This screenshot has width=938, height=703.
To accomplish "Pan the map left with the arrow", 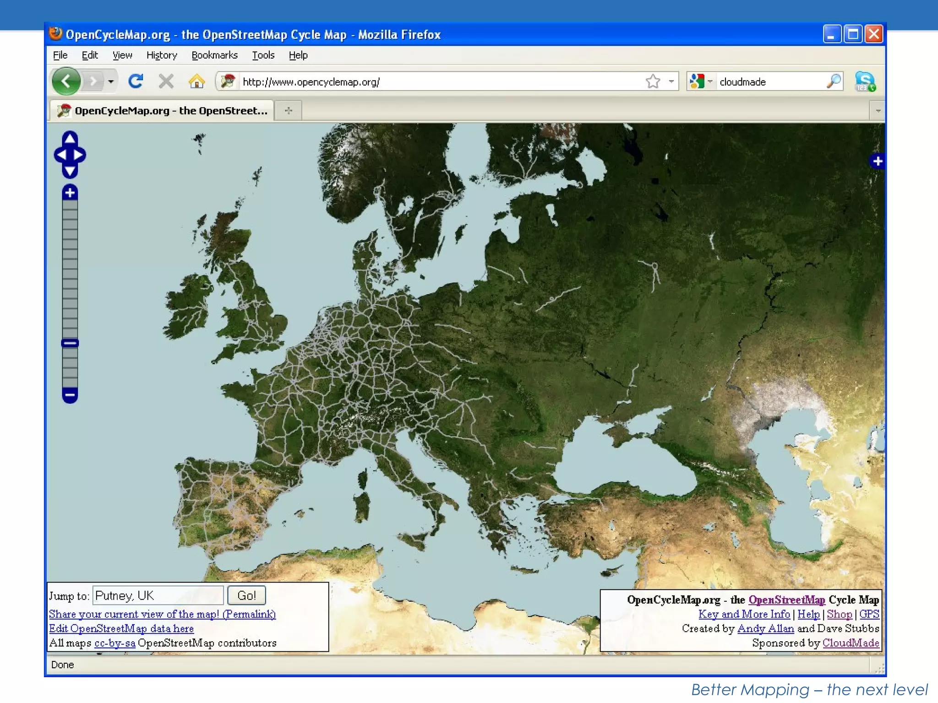I will pos(60,155).
